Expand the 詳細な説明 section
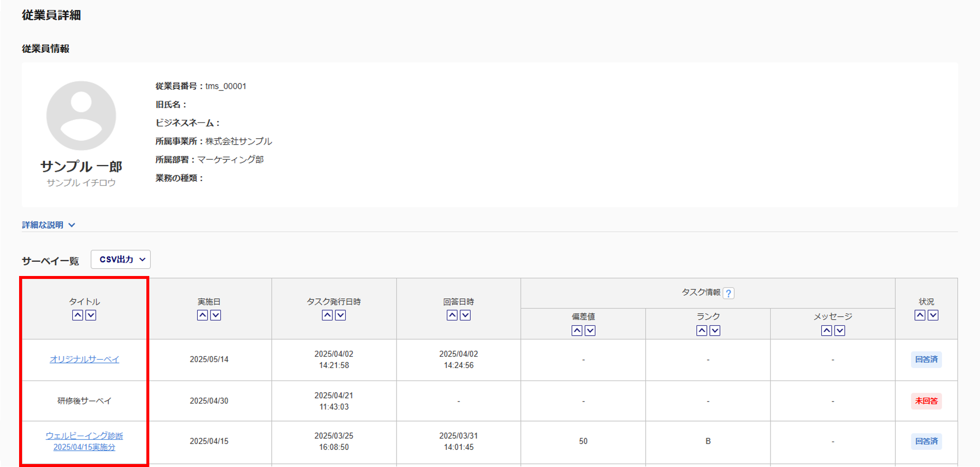This screenshot has width=980, height=467. point(48,225)
